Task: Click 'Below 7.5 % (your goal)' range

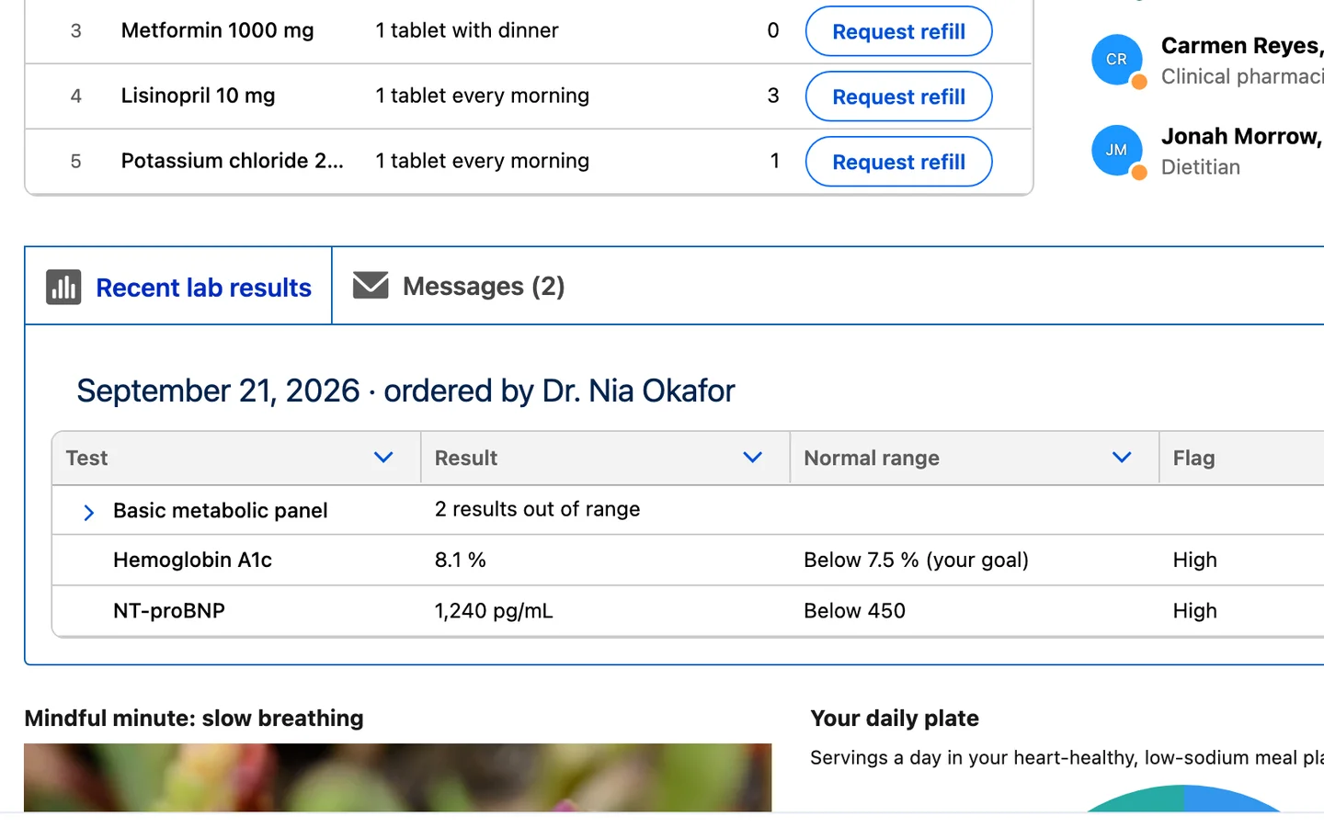Action: [916, 560]
